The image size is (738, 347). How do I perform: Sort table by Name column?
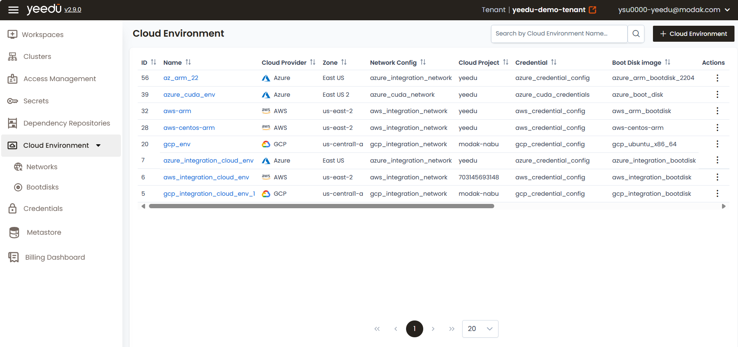(188, 62)
